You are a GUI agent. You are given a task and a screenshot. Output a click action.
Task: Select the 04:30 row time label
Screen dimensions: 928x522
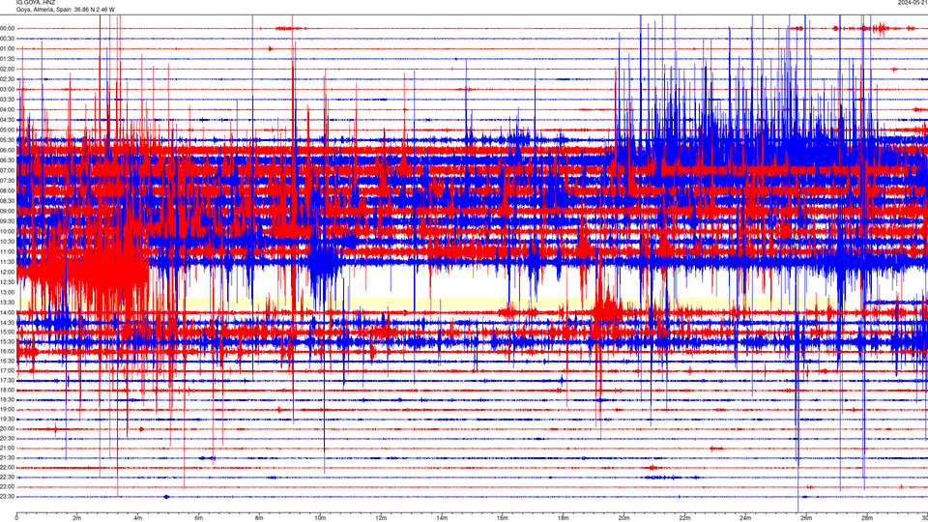click(x=8, y=120)
